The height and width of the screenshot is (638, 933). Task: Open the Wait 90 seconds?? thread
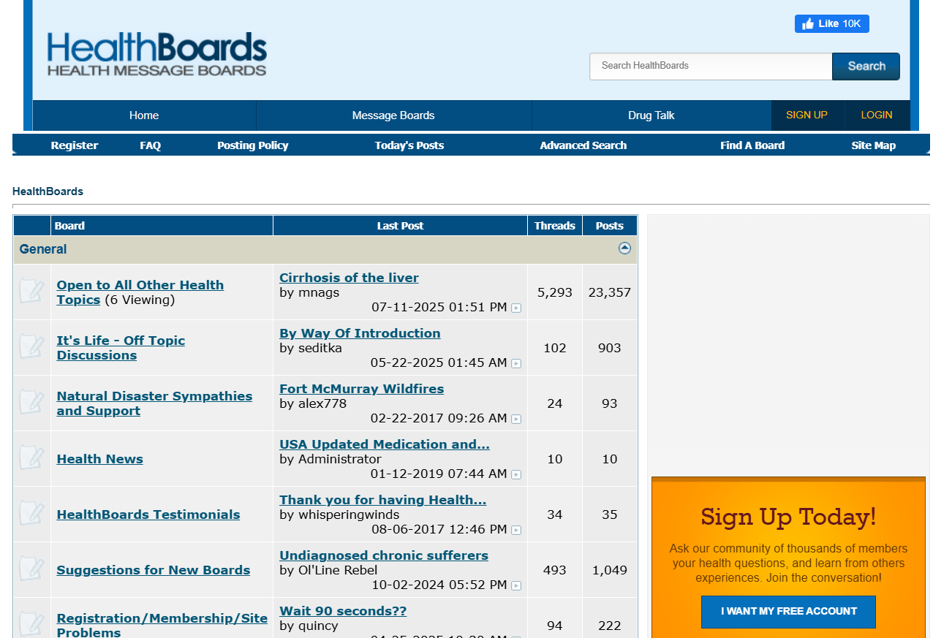(x=343, y=611)
